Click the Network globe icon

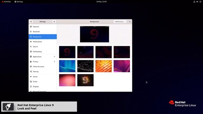pyautogui.click(x=31, y=27)
